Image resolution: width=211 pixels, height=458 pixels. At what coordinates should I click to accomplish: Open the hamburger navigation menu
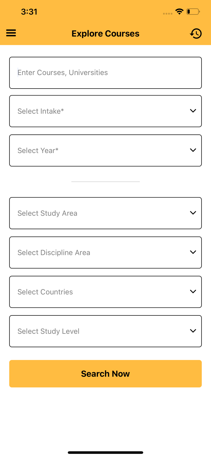pyautogui.click(x=11, y=33)
